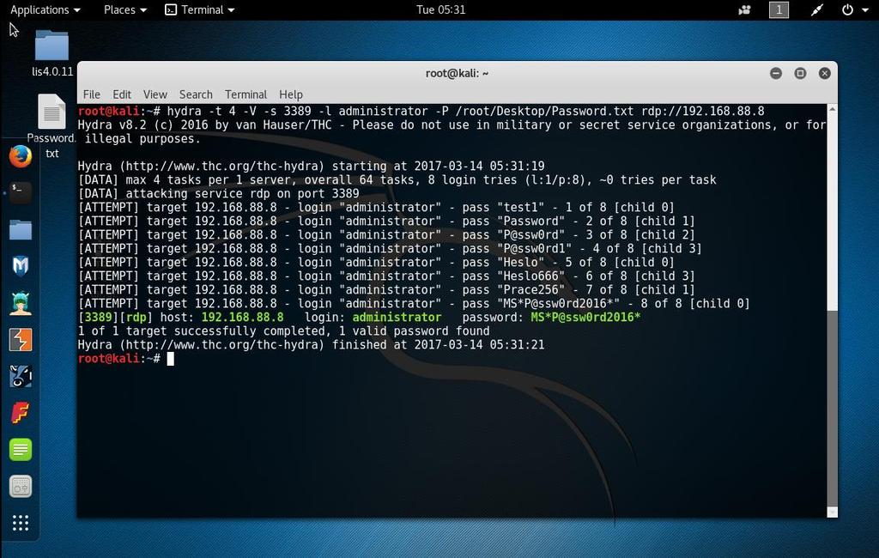879x558 pixels.
Task: Open the Places menu
Action: click(125, 9)
